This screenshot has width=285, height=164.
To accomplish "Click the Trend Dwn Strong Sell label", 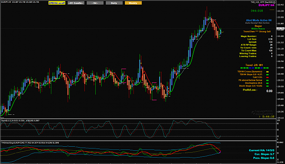I will (x=257, y=31).
